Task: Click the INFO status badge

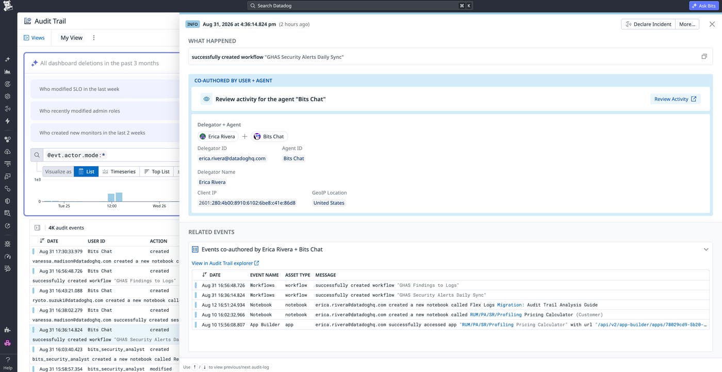Action: pyautogui.click(x=192, y=24)
